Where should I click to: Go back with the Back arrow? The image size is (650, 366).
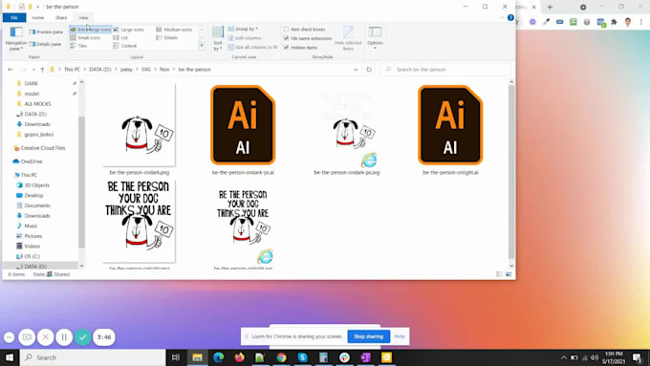pos(11,69)
